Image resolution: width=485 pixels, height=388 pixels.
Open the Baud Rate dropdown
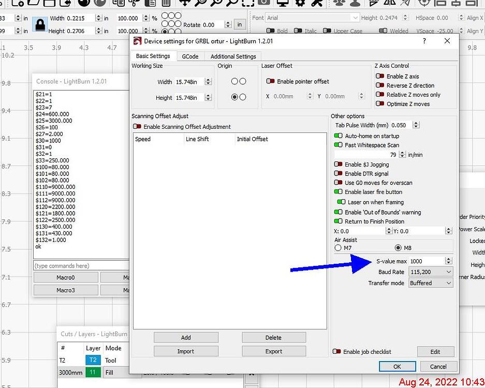pyautogui.click(x=431, y=272)
